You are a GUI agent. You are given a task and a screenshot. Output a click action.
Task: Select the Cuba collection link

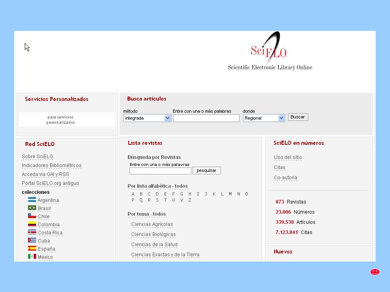44,241
